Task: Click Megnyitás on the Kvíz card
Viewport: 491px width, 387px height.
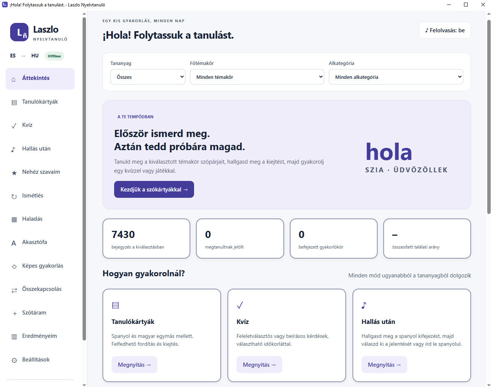Action: coord(259,365)
